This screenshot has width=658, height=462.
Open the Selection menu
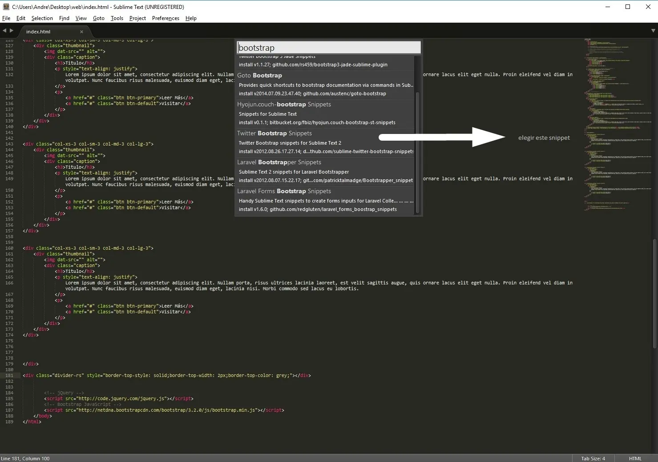(42, 18)
